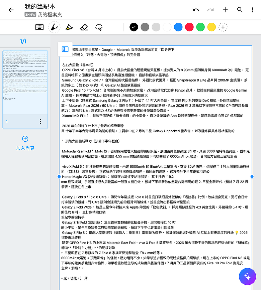This screenshot has height=290, width=261.
Task: Click the folder name 我的檔案夾
Action: pyautogui.click(x=50, y=15)
